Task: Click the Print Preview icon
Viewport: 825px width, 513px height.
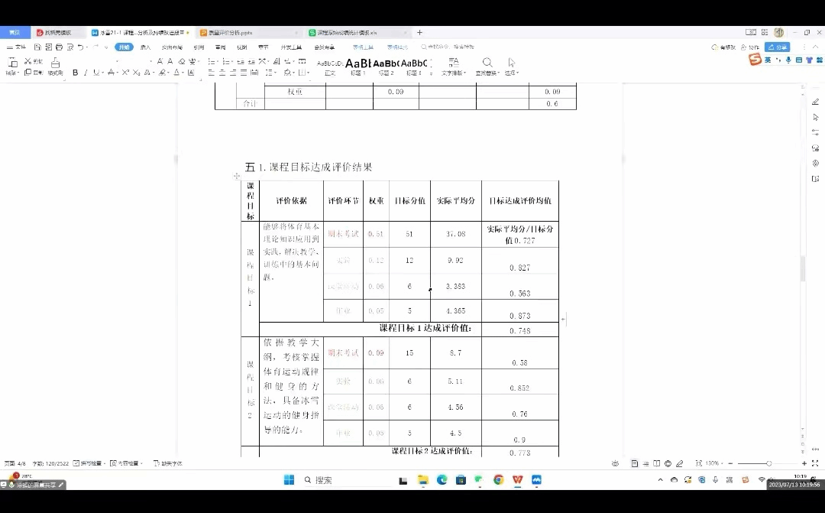Action: point(70,47)
